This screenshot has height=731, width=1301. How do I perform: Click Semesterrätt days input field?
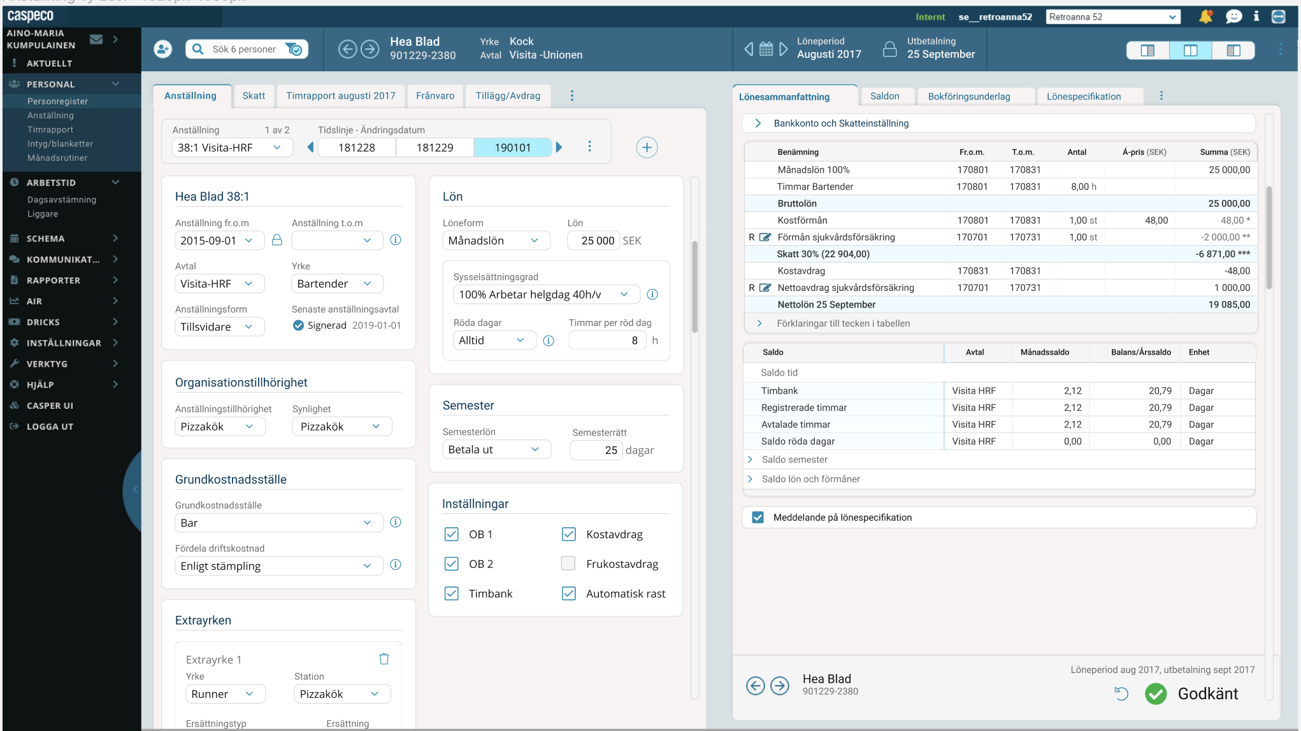pyautogui.click(x=596, y=450)
